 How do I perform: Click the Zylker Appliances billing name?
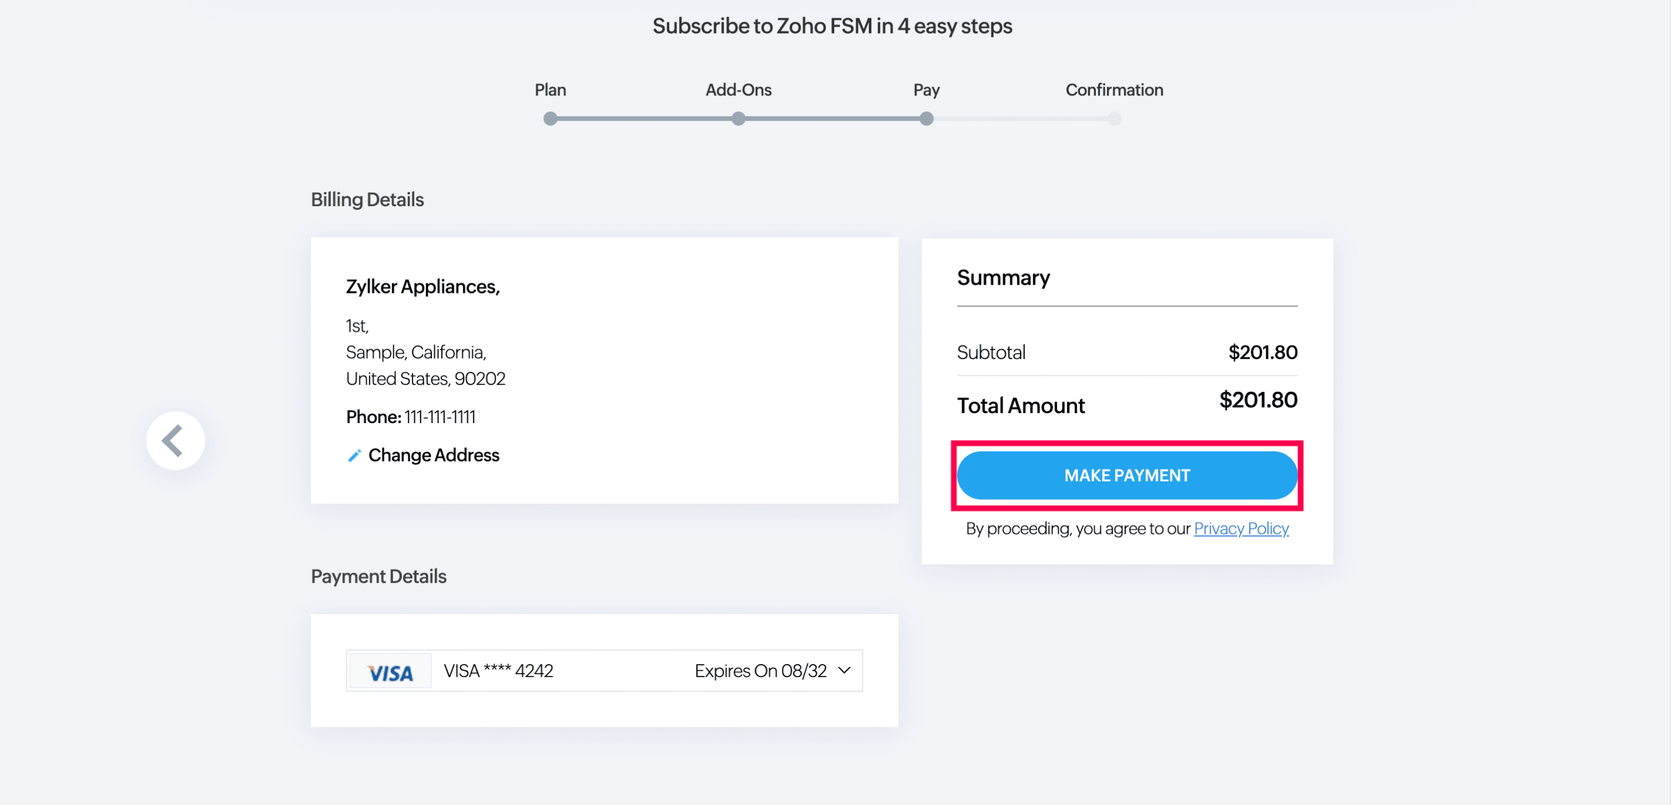(x=422, y=287)
